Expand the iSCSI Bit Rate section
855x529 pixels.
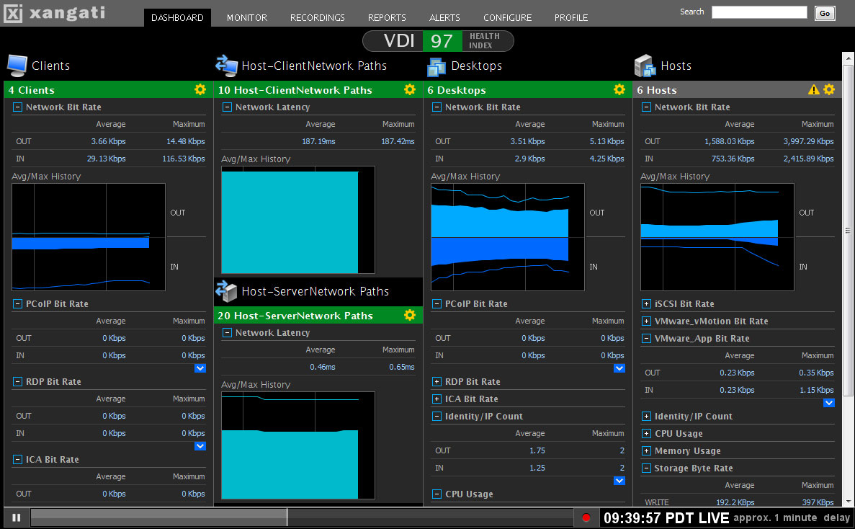tap(646, 304)
